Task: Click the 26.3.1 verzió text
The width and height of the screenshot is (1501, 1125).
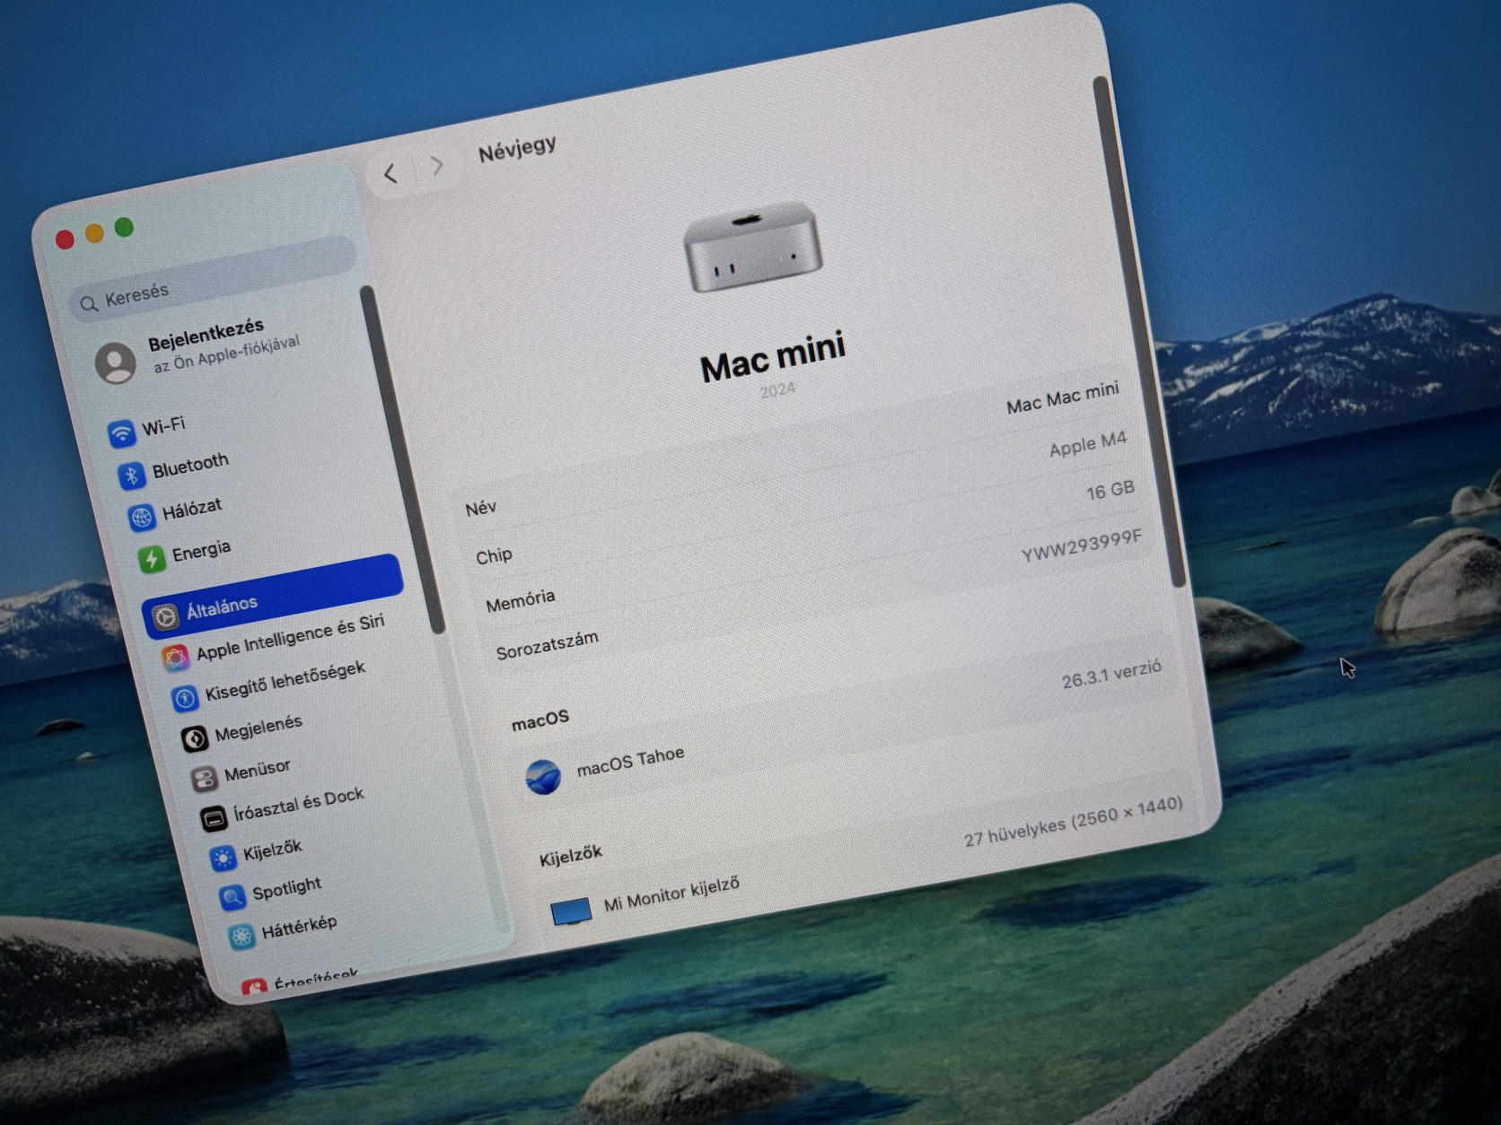Action: [1111, 675]
